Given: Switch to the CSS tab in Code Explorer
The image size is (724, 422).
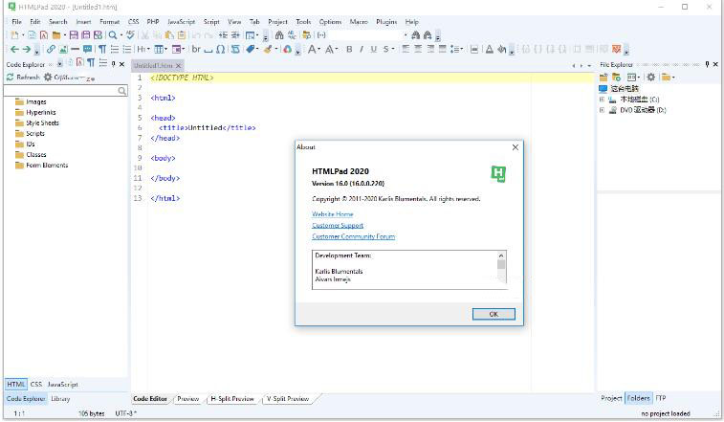Looking at the screenshot, I should click(36, 384).
